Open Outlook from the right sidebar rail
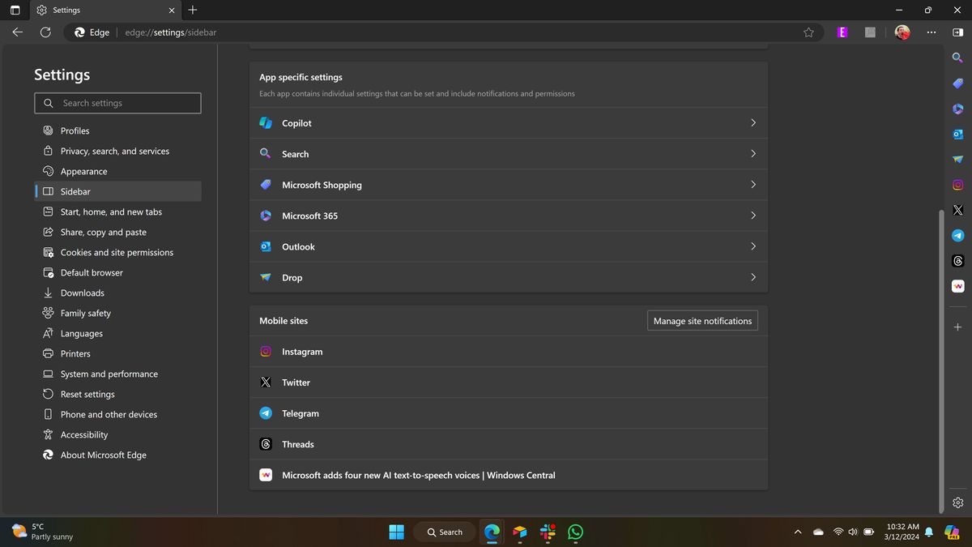 (957, 134)
